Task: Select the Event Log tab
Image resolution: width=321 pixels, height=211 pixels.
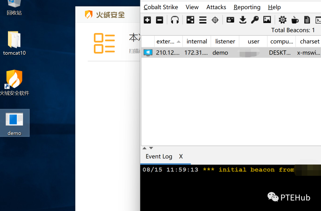Action: (159, 156)
